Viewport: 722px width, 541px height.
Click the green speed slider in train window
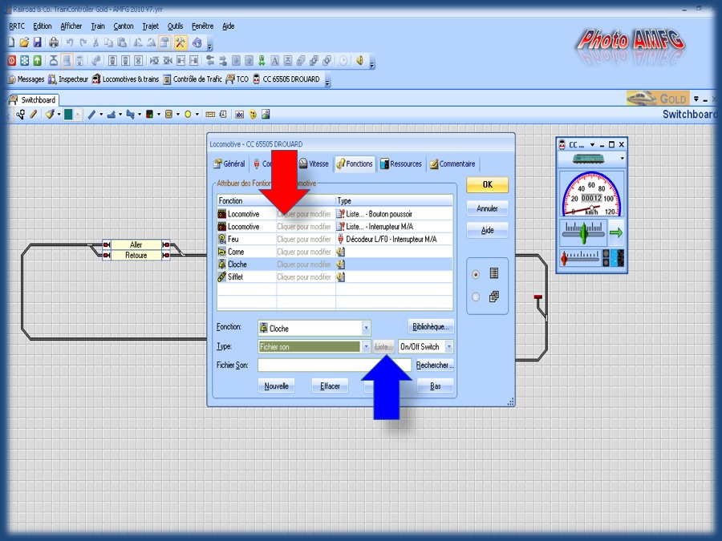583,232
